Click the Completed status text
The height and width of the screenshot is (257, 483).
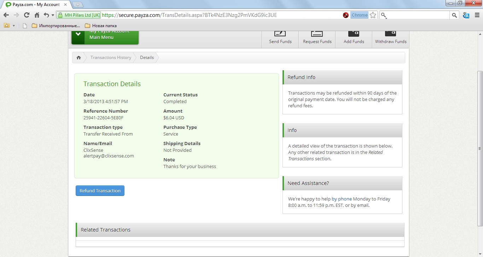click(175, 102)
